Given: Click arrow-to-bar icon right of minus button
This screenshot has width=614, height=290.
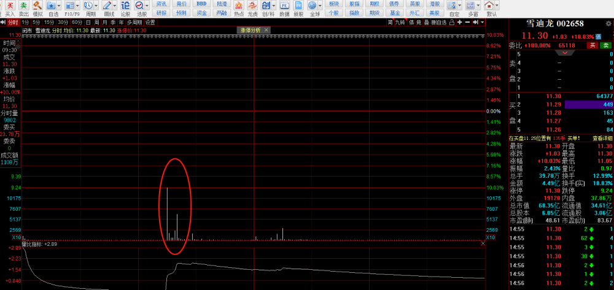Looking at the screenshot, I should pos(475,22).
